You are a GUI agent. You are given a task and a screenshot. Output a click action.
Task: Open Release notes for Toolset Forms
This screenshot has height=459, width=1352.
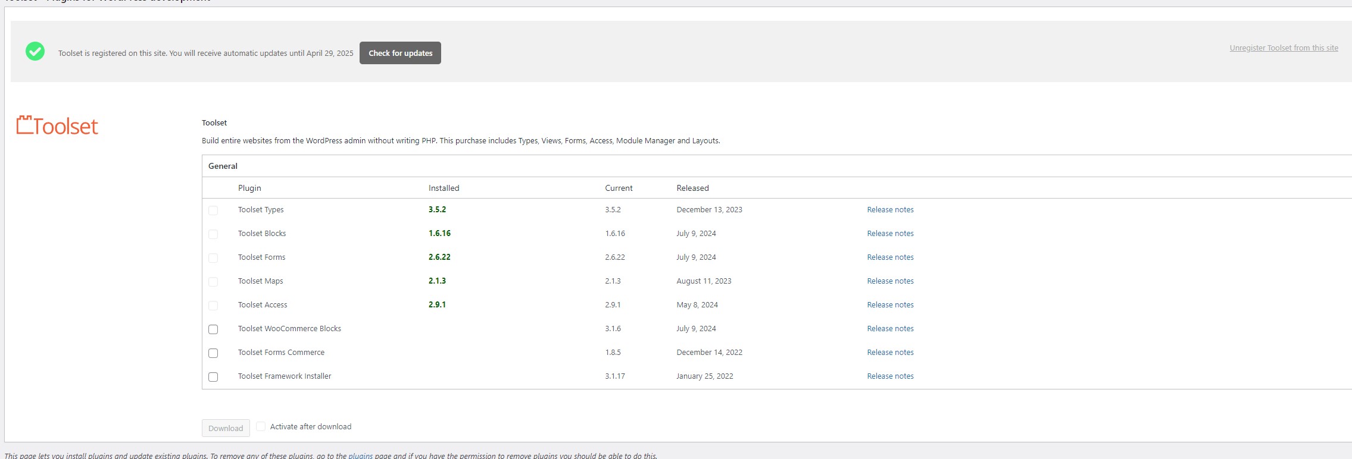pos(890,257)
